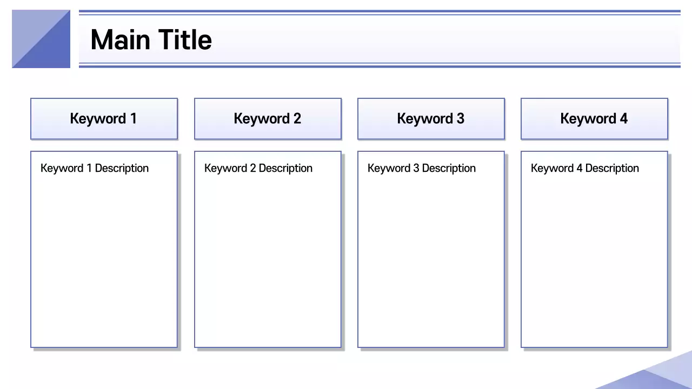Image resolution: width=692 pixels, height=389 pixels.
Task: Click the thick blue line below the title
Action: click(x=378, y=66)
